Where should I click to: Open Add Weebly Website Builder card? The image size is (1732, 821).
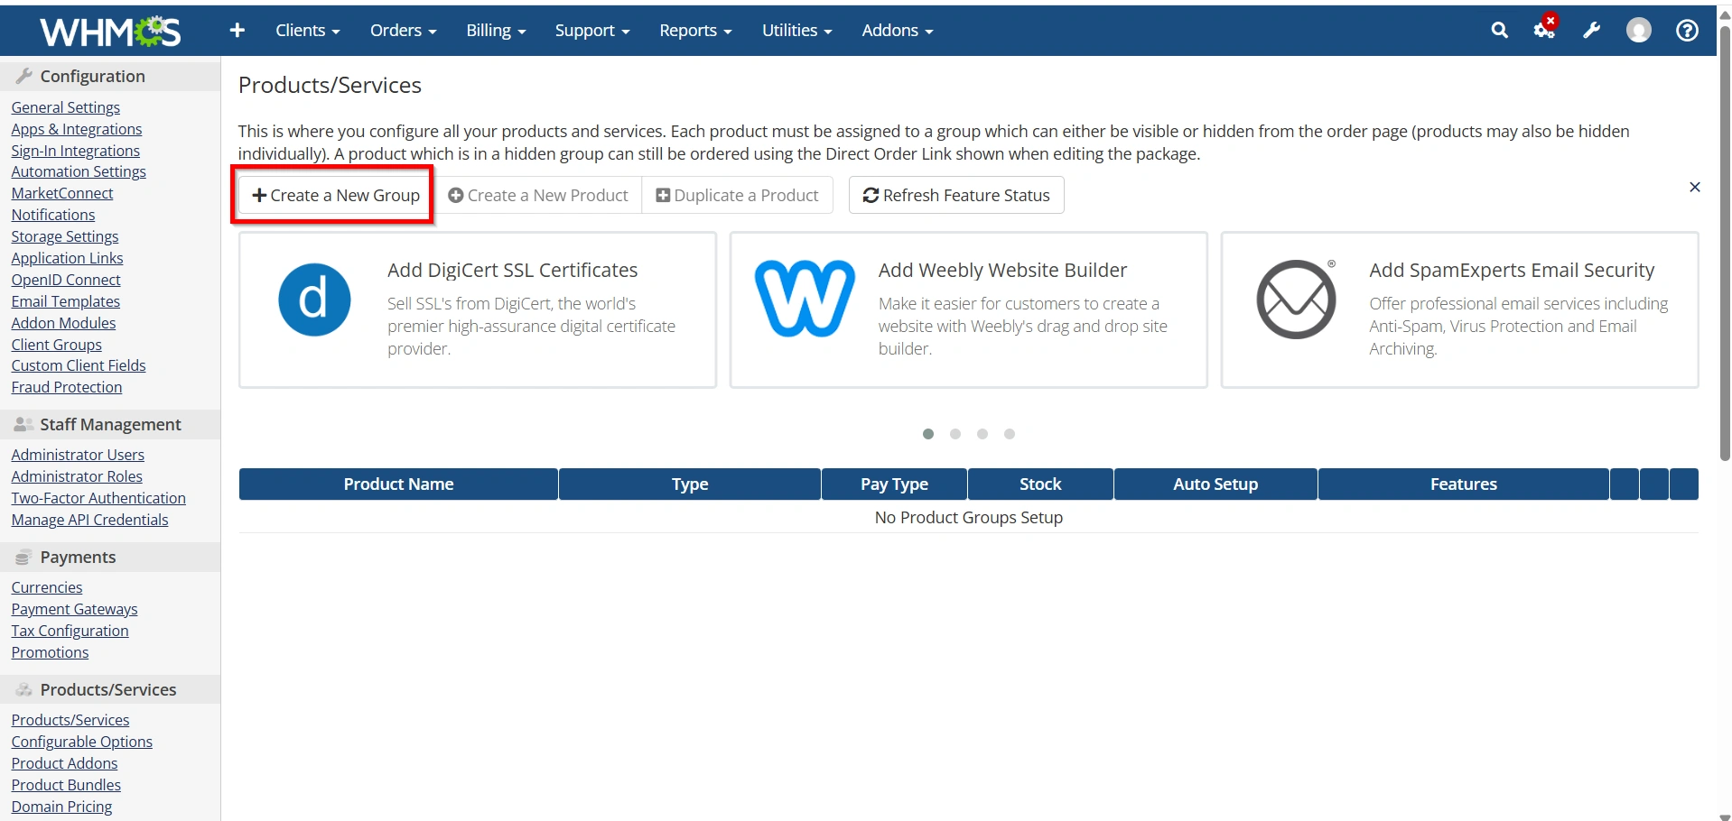point(968,310)
